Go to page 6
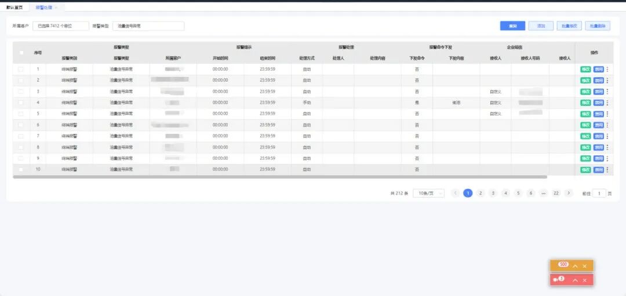This screenshot has height=296, width=626. point(530,193)
